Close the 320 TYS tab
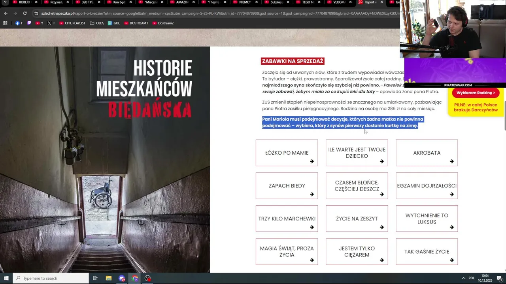The height and width of the screenshot is (284, 506). [99, 2]
